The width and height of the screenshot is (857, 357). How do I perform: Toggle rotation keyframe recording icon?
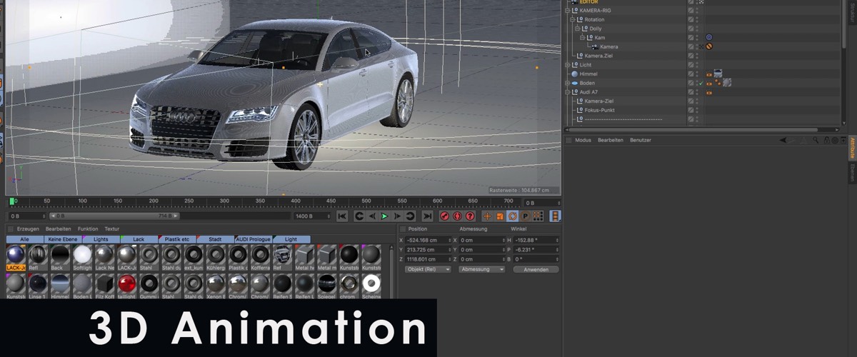pyautogui.click(x=513, y=216)
